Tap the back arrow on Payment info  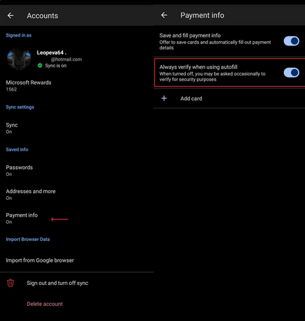point(164,15)
